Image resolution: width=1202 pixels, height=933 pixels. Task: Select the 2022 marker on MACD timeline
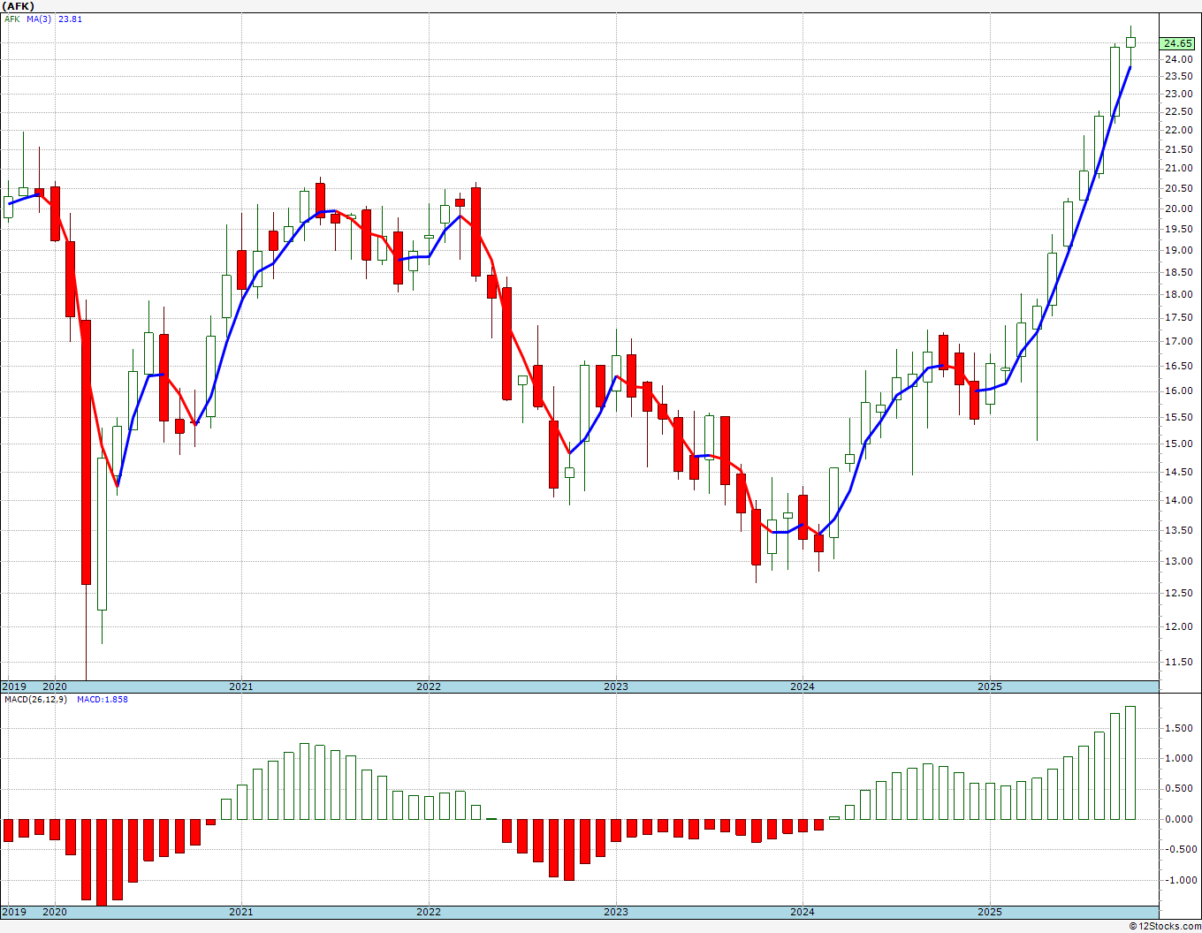[x=429, y=912]
